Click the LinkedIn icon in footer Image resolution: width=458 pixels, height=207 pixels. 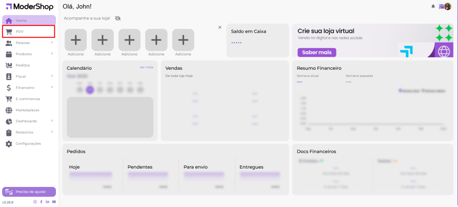[47, 202]
